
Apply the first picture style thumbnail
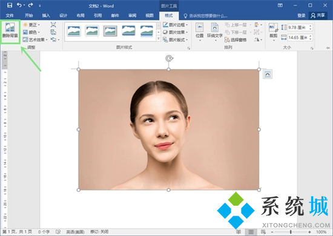[x=73, y=31]
